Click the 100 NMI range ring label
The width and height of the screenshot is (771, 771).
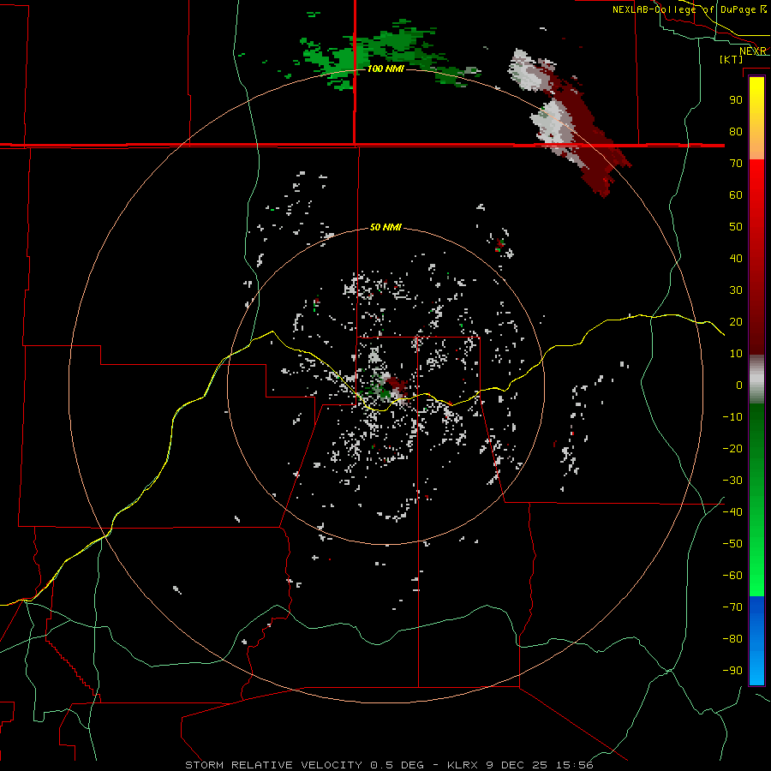(385, 69)
